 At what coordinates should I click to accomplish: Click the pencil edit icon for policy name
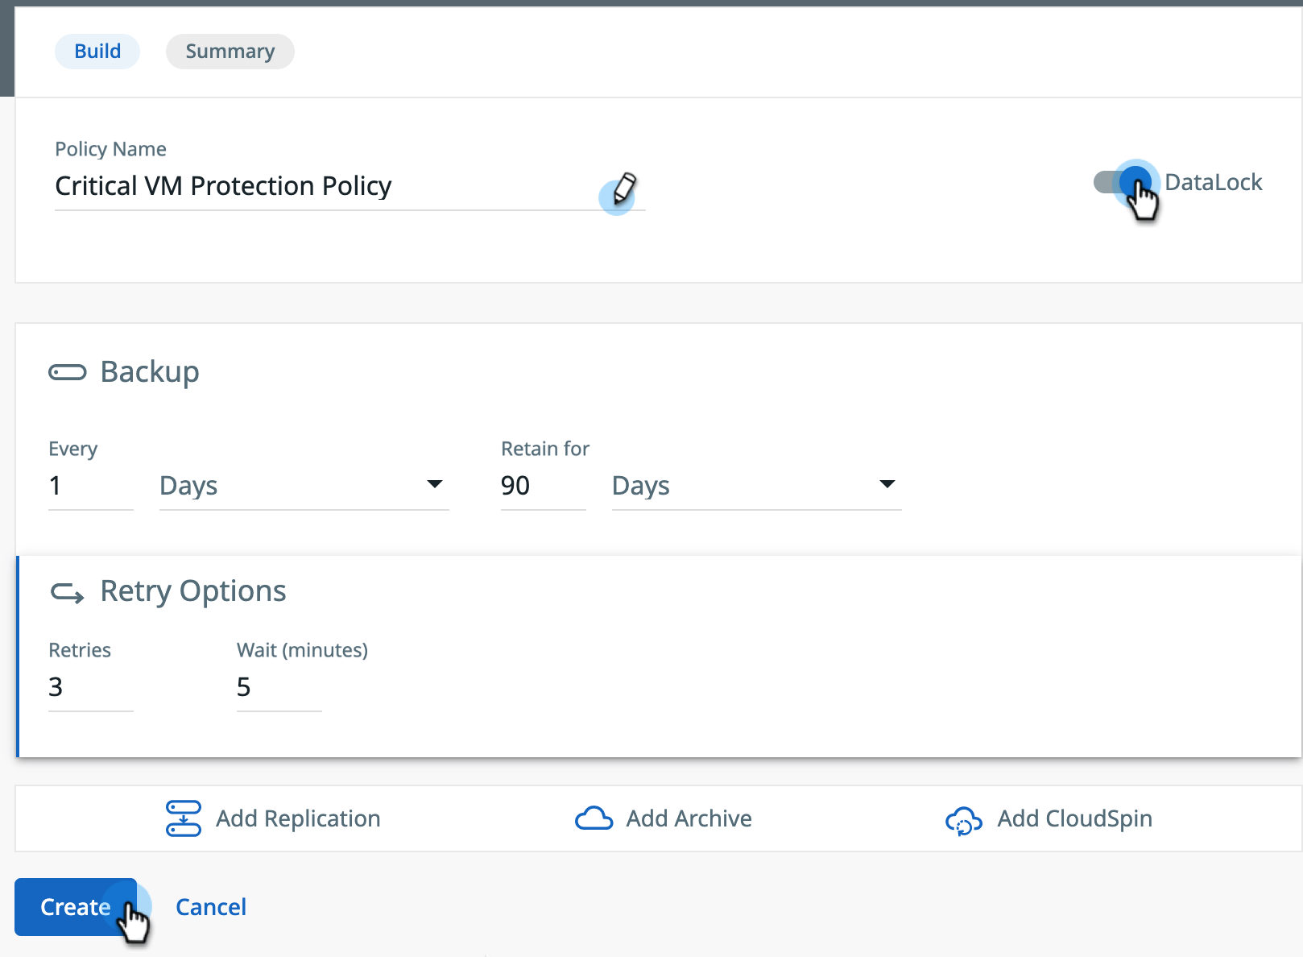click(623, 188)
